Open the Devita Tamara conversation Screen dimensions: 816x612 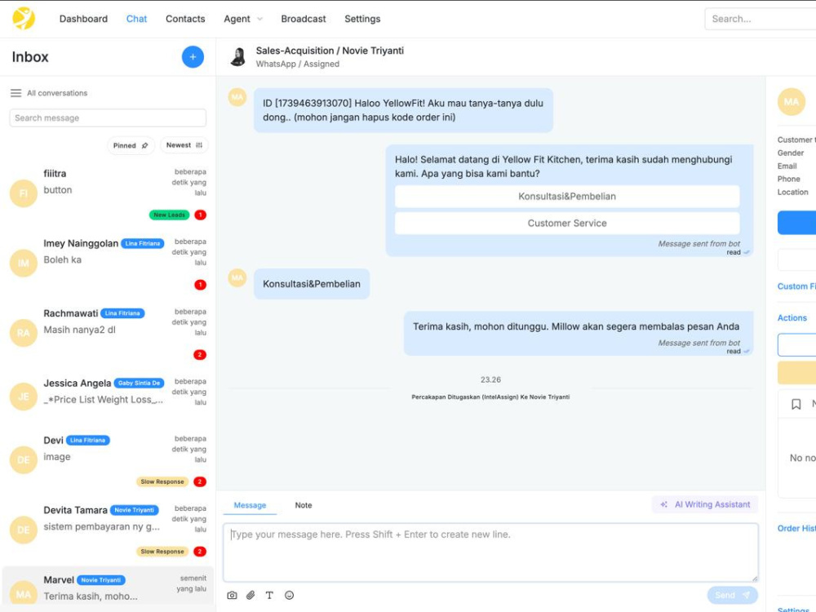pyautogui.click(x=108, y=530)
